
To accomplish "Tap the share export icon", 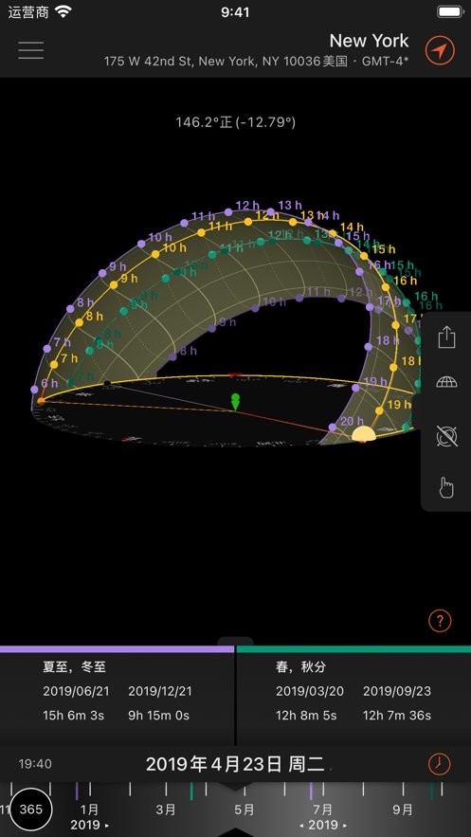I will tap(446, 337).
